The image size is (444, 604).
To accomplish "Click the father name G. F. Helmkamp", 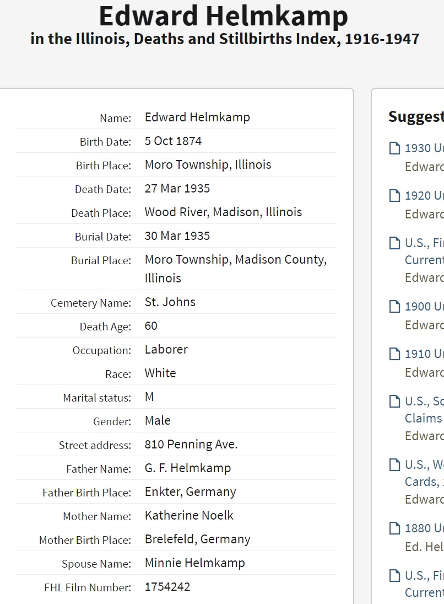I will click(187, 468).
